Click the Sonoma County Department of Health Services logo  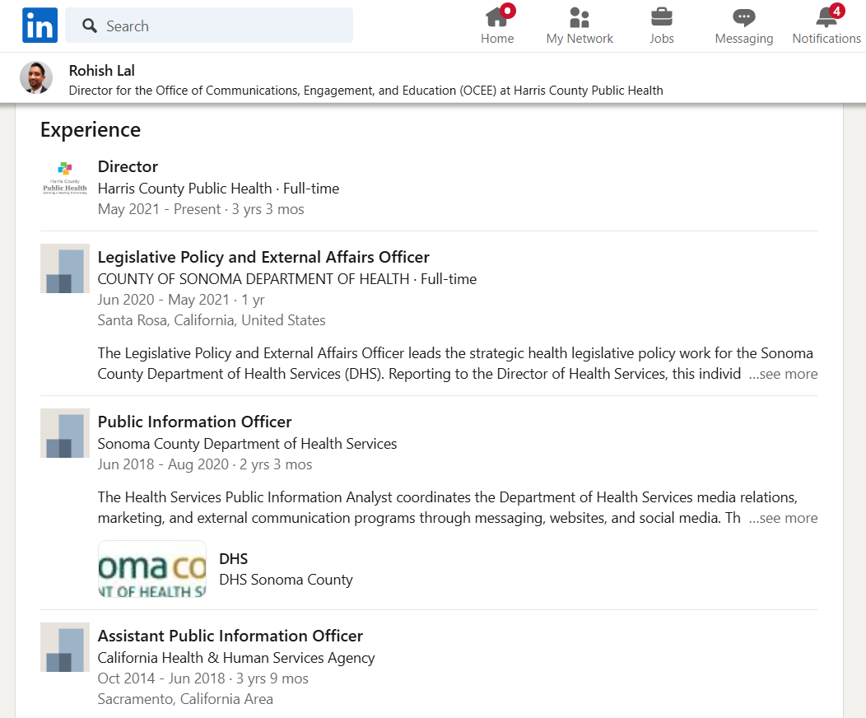64,433
